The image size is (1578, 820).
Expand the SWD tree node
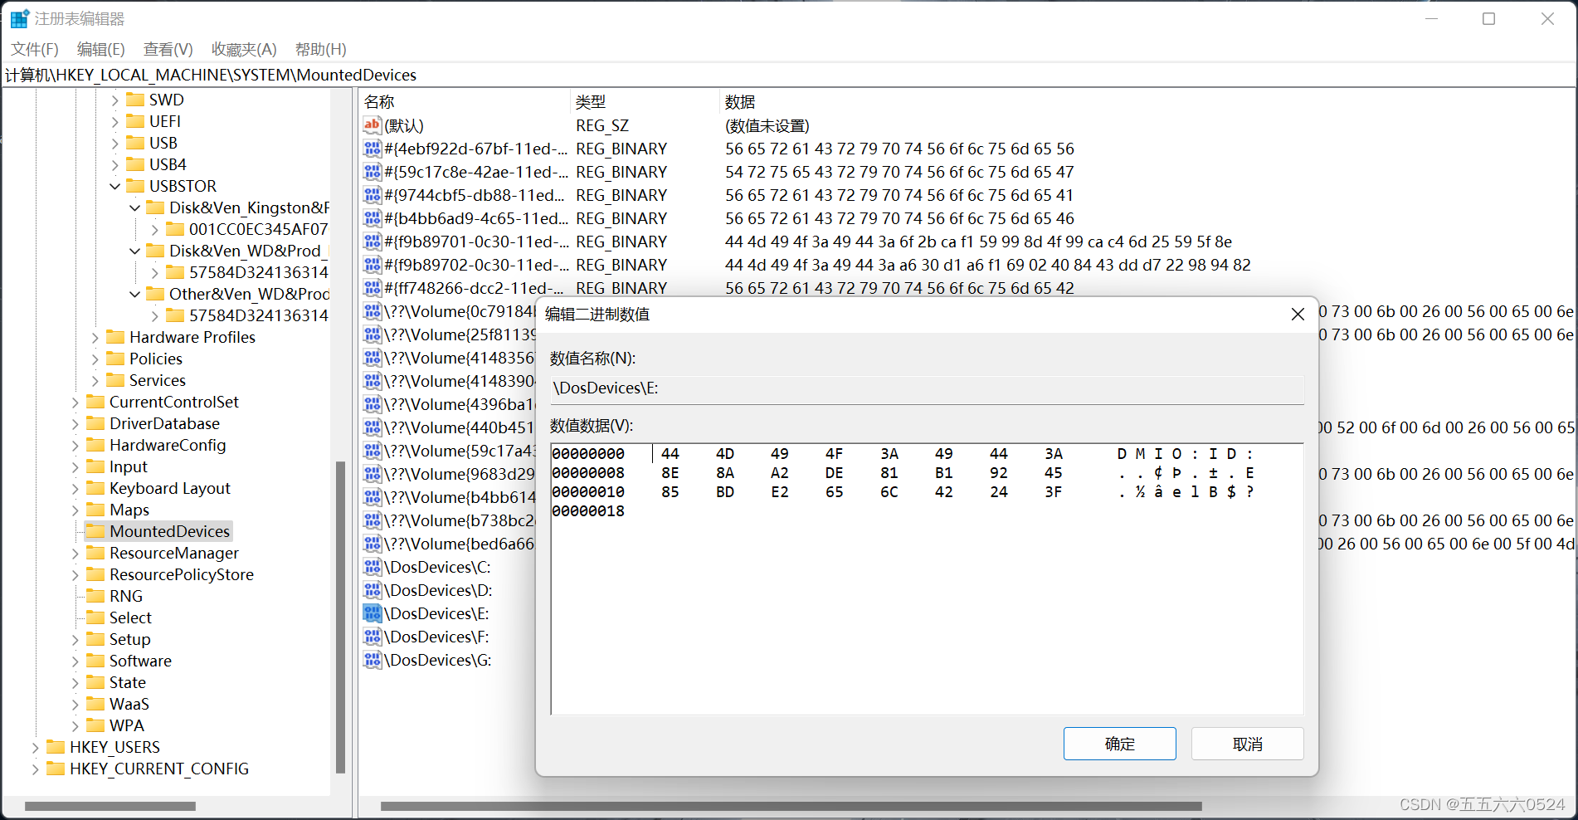(x=115, y=100)
